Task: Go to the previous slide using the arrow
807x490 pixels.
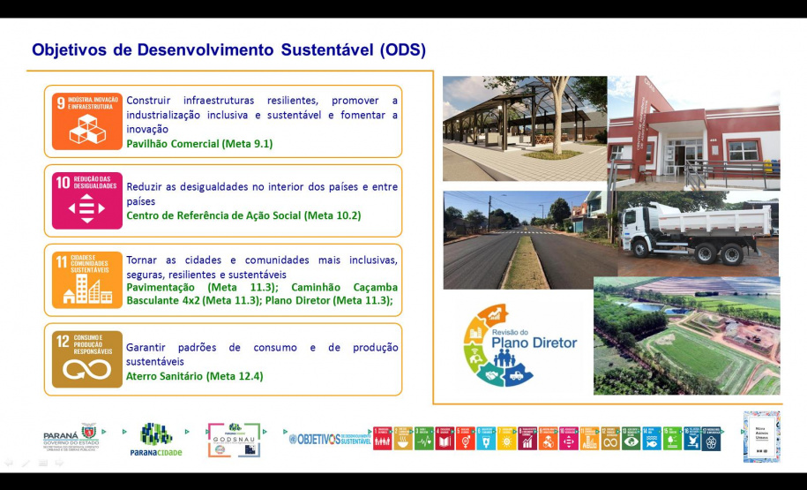Action: point(10,463)
